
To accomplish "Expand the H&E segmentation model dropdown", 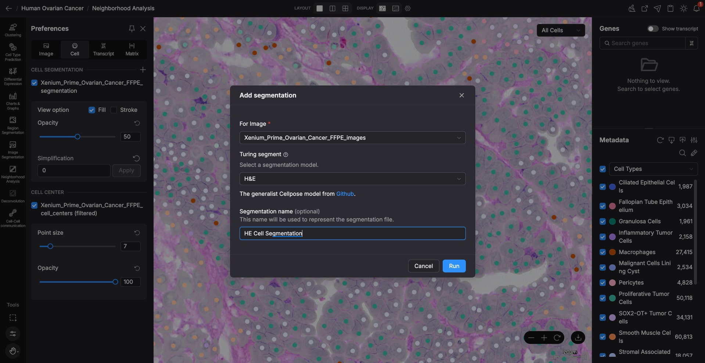I will pyautogui.click(x=352, y=179).
